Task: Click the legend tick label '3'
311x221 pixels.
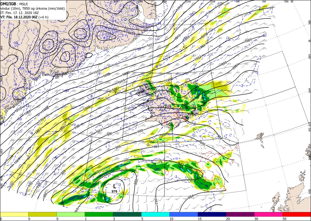Action: 114,219
